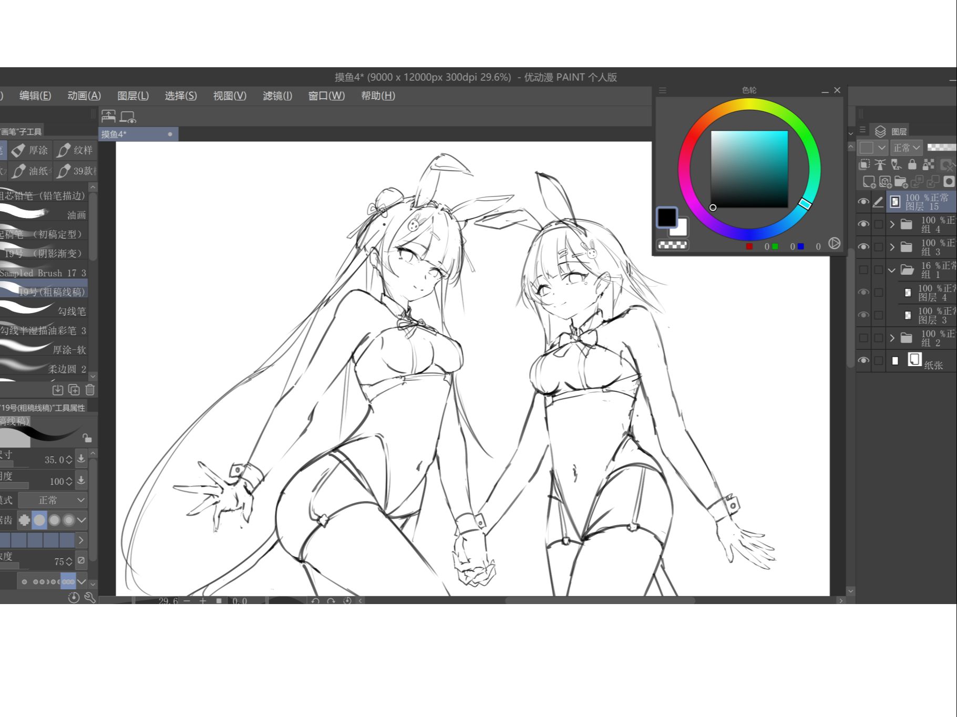Toggle the brush tip lock icon

click(87, 438)
